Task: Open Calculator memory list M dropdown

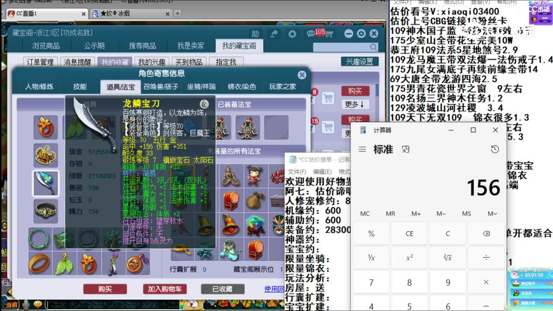Action: (x=492, y=214)
